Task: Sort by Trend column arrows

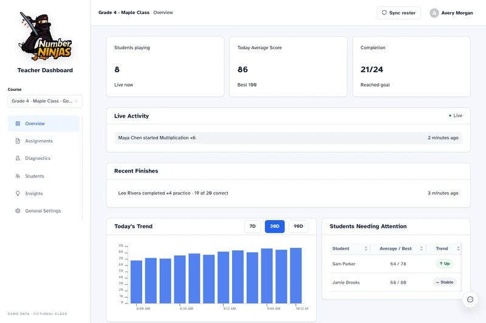Action: click(x=458, y=248)
